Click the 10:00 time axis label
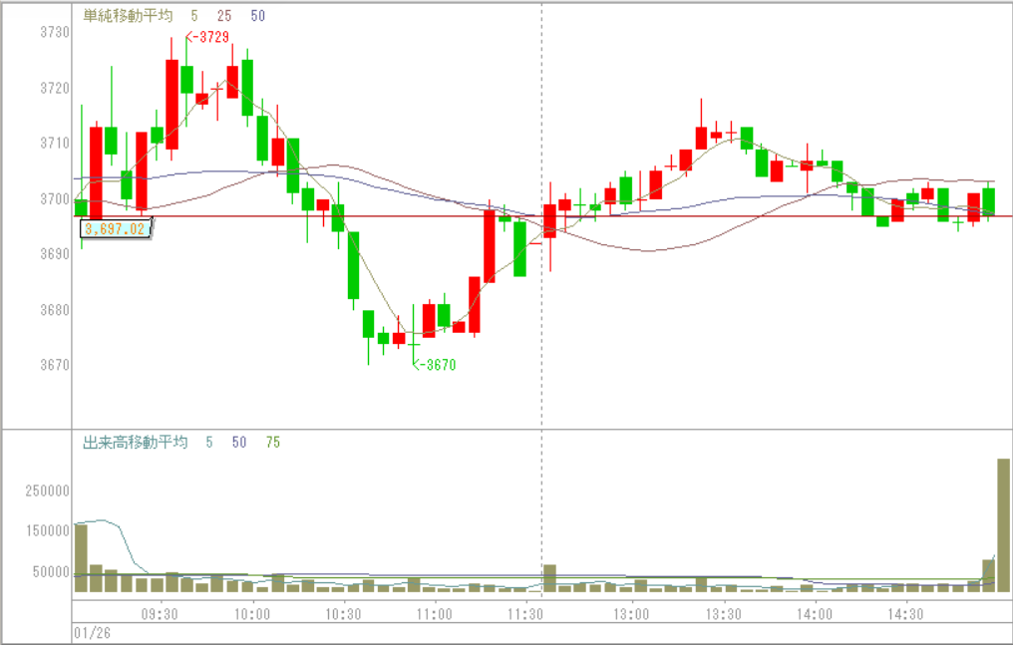The image size is (1013, 645). tap(252, 613)
